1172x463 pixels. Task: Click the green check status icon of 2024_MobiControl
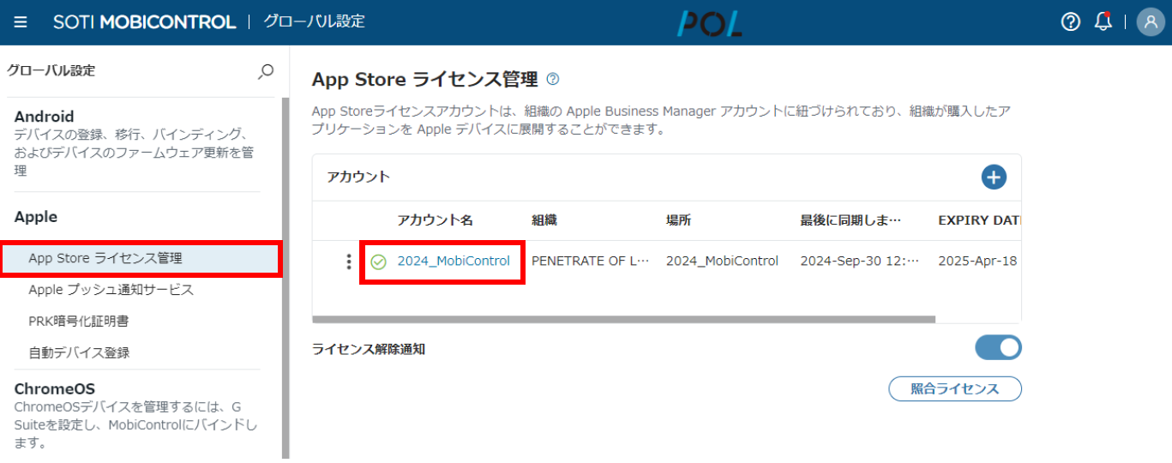(378, 262)
